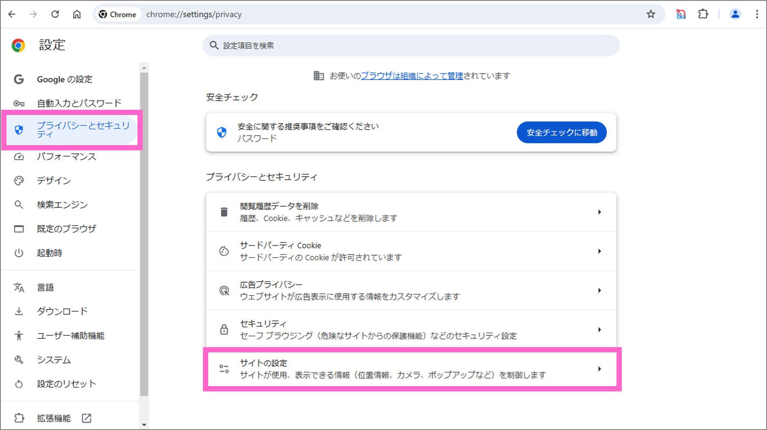Click the building icon beside the managed notice
The height and width of the screenshot is (430, 767).
[x=318, y=76]
